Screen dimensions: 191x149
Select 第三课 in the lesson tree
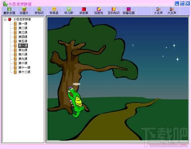point(23,32)
